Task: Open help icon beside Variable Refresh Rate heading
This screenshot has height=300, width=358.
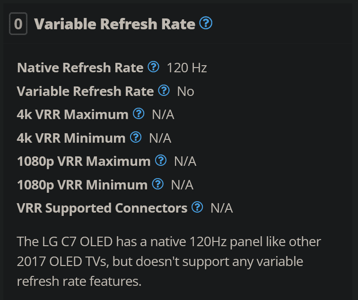Action: coord(206,23)
